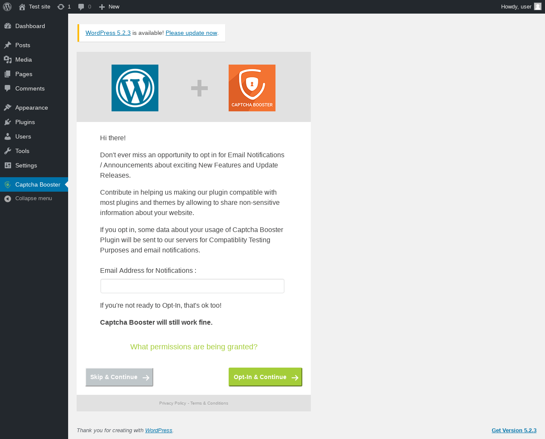Click the Tools wrench icon
Image resolution: width=545 pixels, height=439 pixels.
pyautogui.click(x=8, y=151)
